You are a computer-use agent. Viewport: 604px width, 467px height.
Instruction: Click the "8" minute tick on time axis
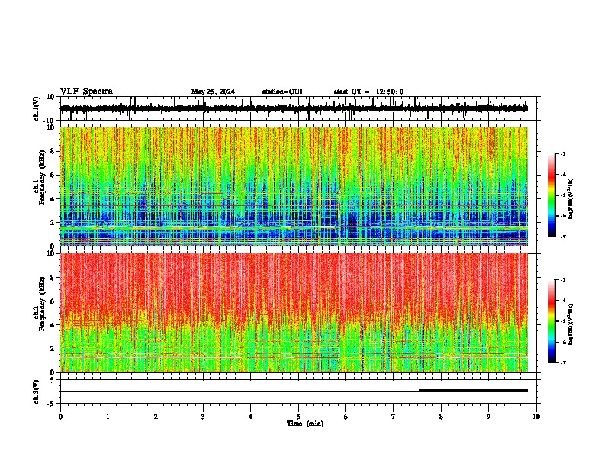point(441,417)
